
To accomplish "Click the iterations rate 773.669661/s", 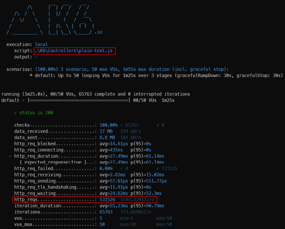I will tap(136, 212).
